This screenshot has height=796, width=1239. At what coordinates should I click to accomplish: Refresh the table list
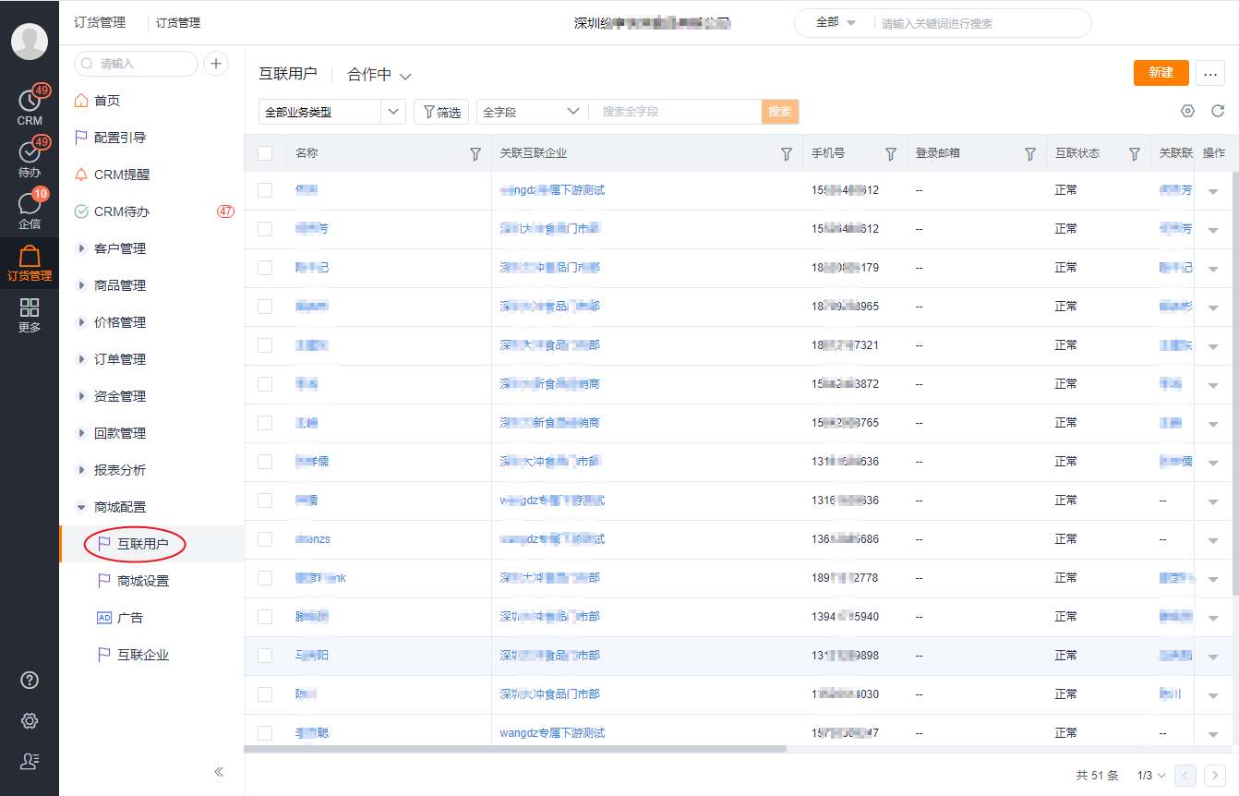pos(1218,111)
